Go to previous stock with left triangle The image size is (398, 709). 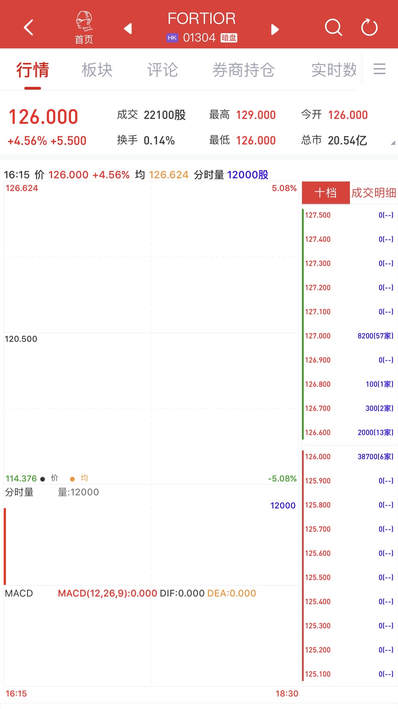click(128, 29)
